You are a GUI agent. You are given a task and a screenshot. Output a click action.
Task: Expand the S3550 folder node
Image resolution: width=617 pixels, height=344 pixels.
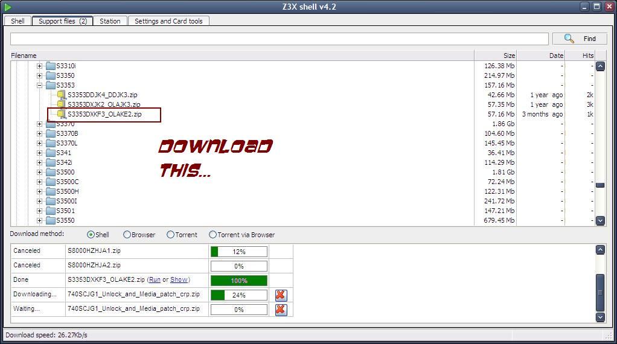coord(40,220)
